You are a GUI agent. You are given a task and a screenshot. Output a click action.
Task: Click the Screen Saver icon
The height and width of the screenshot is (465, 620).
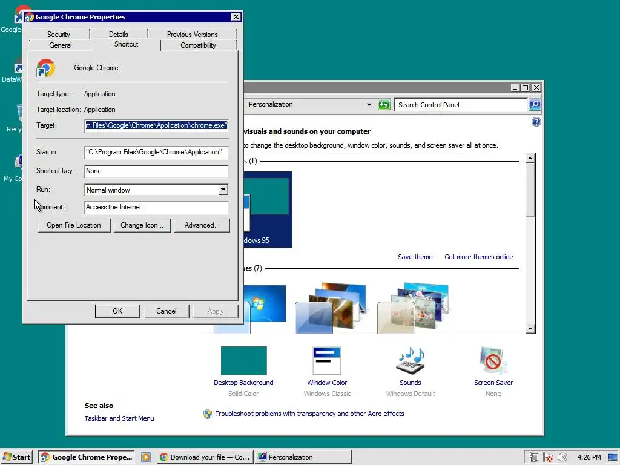tap(493, 361)
